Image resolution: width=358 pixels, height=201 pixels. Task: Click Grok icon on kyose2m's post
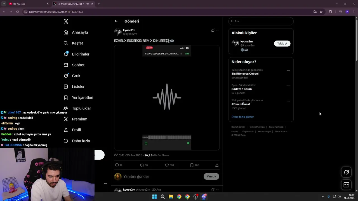[213, 30]
